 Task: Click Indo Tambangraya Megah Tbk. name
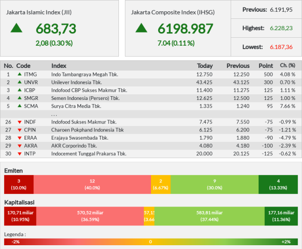[x=85, y=75]
